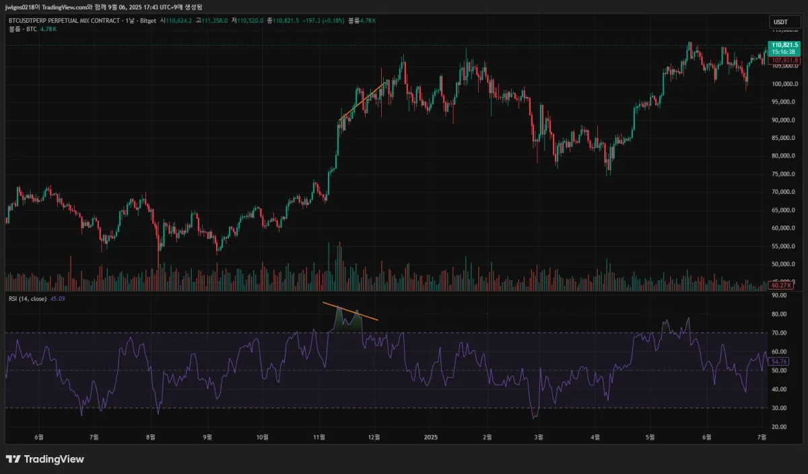The height and width of the screenshot is (474, 808).
Task: Click the green current price label 110,821.5
Action: 784,44
